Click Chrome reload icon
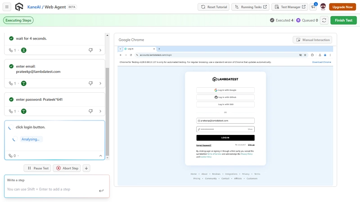 (x=131, y=55)
